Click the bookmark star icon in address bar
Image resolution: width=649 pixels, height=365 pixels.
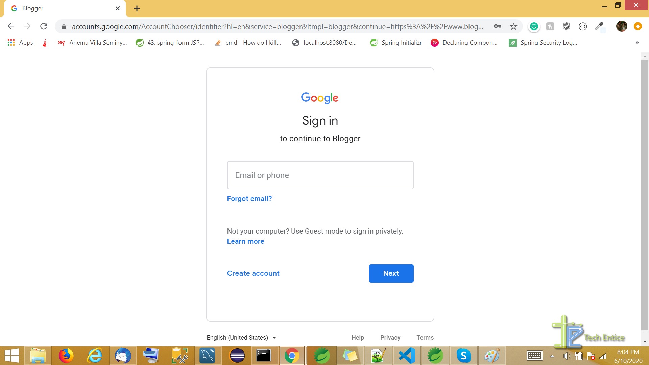click(x=513, y=26)
